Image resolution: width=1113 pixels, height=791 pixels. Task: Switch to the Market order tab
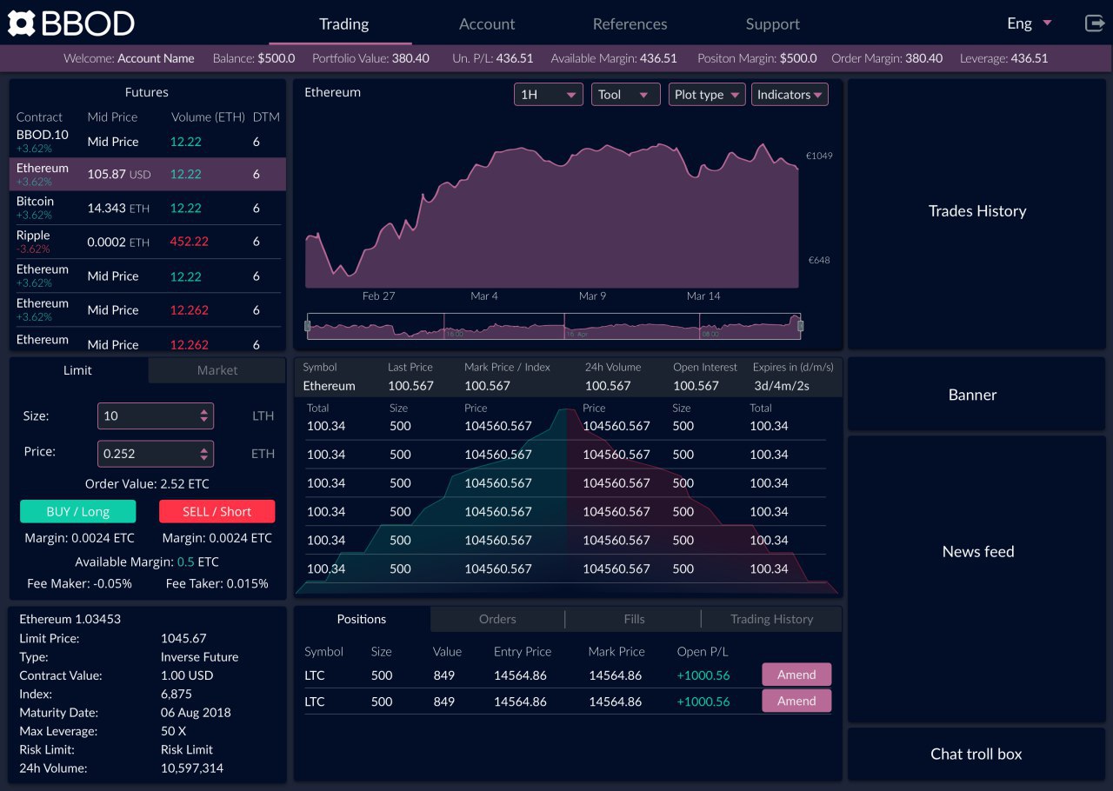pyautogui.click(x=217, y=370)
